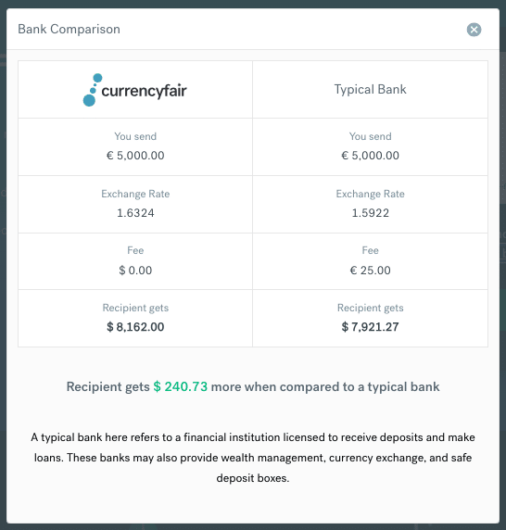
Task: Click the 'more when compared to a typical bank' text
Action: point(325,386)
